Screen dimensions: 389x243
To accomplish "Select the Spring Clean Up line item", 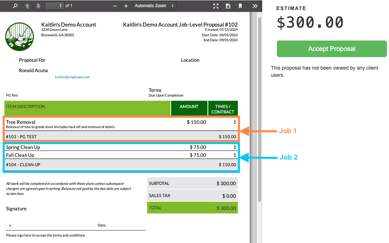I will tap(23, 147).
